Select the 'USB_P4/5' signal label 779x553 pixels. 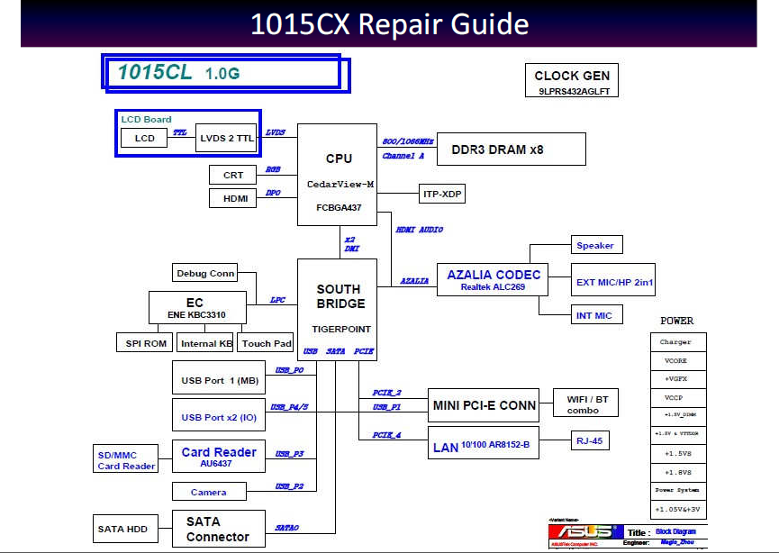(289, 407)
